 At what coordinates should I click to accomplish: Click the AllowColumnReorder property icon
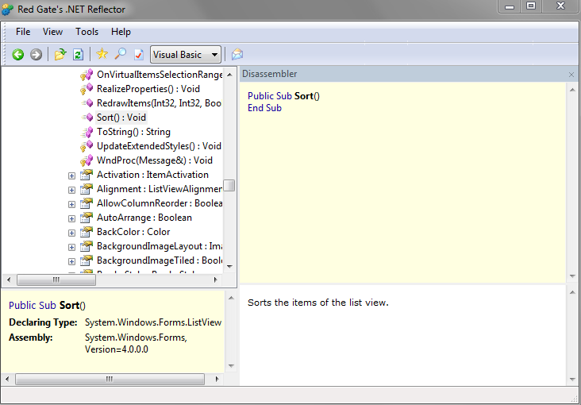(87, 203)
